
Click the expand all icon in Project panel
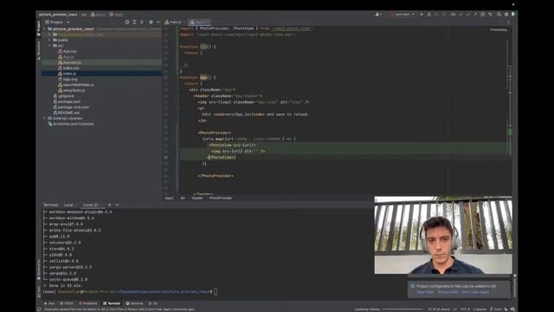coord(135,22)
